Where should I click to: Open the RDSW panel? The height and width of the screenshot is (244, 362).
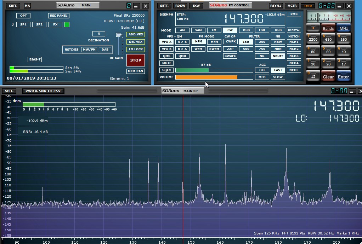click(x=180, y=6)
